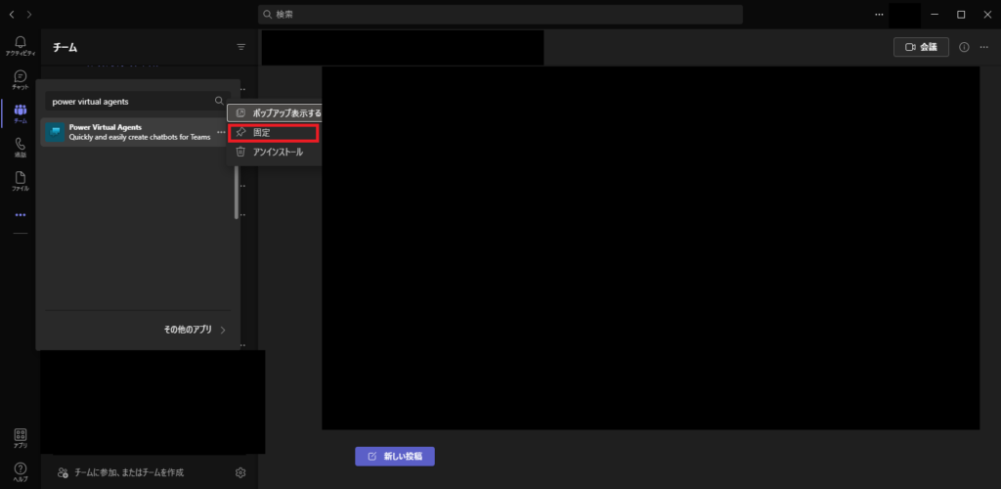This screenshot has width=1001, height=489.
Task: Click the more apps ellipsis in sidebar
Action: [21, 215]
